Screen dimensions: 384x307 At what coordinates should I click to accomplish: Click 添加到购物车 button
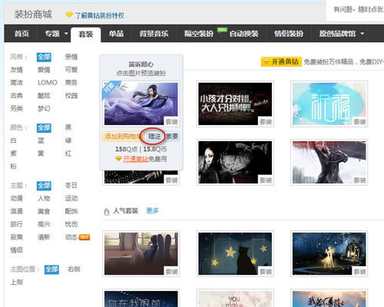tap(123, 137)
